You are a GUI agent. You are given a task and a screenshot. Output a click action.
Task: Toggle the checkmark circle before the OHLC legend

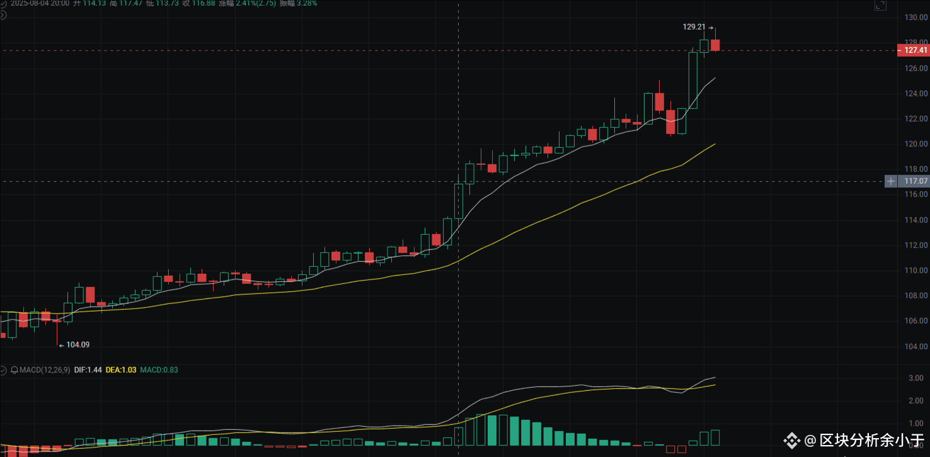coord(4,4)
